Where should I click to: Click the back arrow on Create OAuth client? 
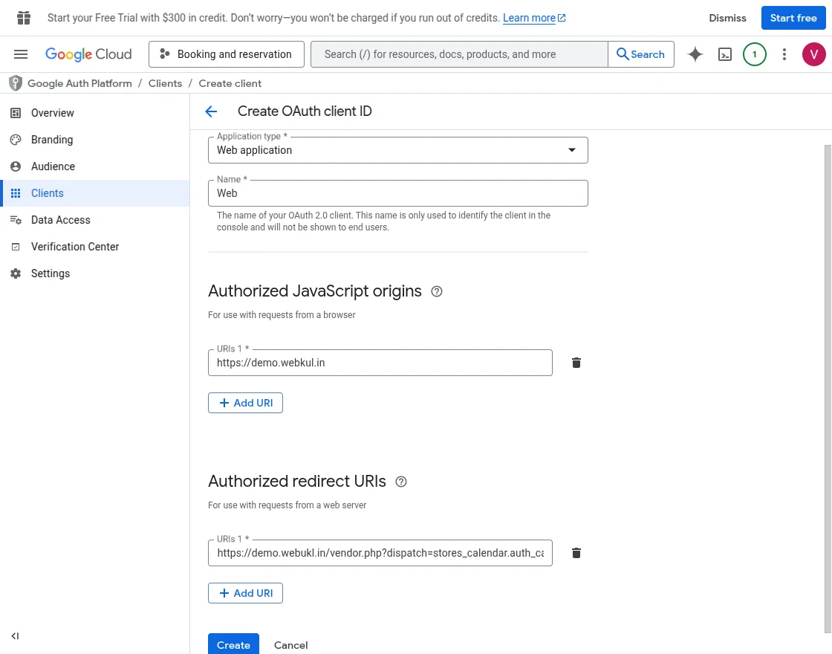[211, 111]
